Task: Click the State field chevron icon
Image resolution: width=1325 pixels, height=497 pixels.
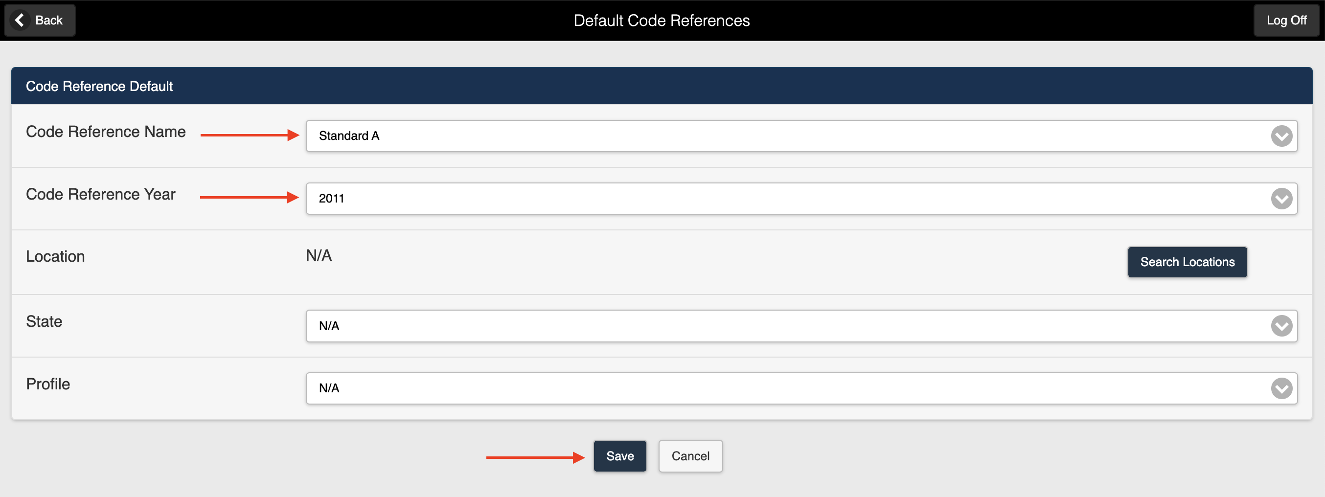Action: (1281, 326)
